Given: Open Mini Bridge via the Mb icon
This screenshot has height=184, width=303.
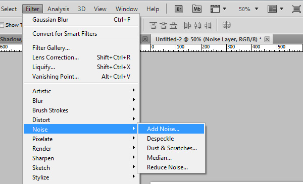Looking at the screenshot, I should [197, 9].
